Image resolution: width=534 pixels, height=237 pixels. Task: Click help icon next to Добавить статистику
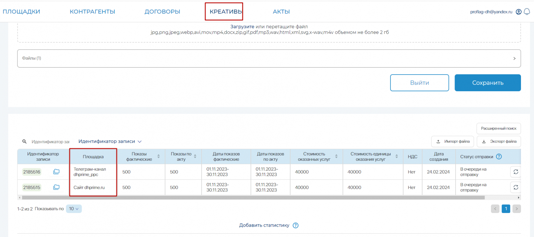coord(295,225)
